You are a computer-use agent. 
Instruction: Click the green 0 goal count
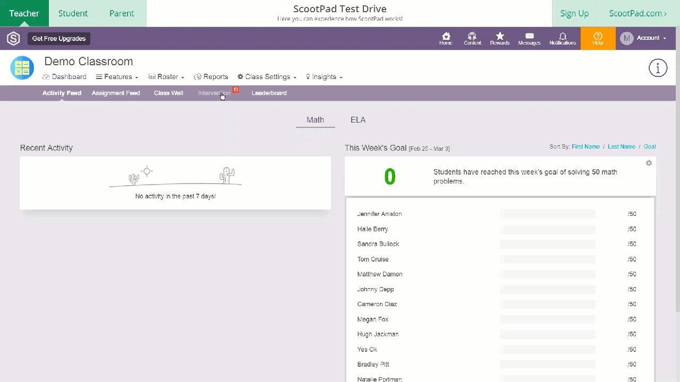[390, 177]
